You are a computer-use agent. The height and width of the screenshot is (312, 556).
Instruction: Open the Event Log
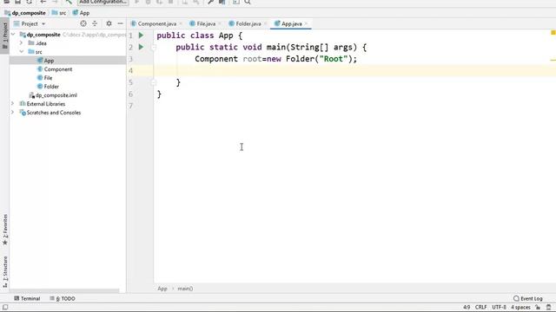click(x=528, y=298)
